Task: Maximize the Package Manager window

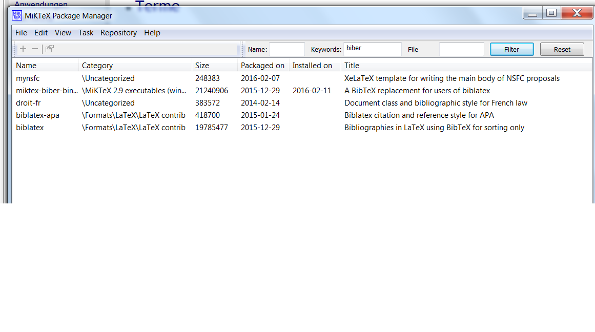Action: click(x=551, y=13)
